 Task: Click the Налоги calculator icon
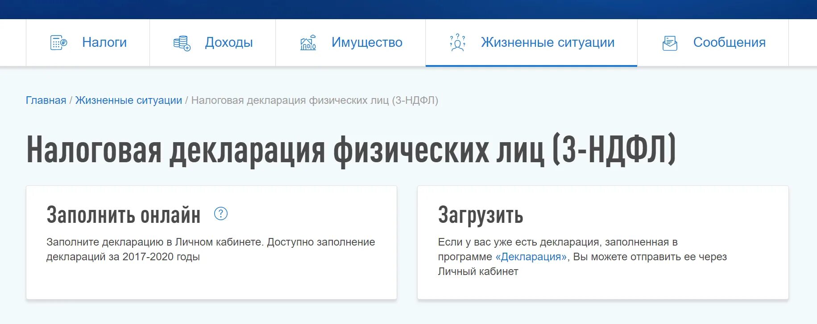click(58, 42)
